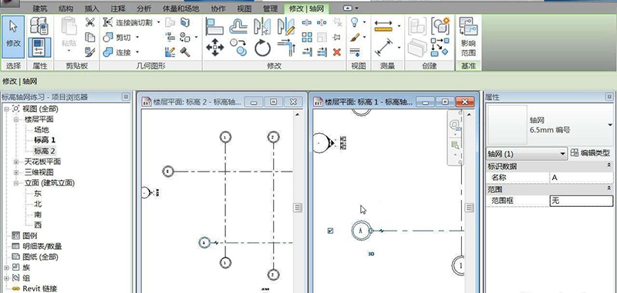This screenshot has width=617, height=293.
Task: Collapse the 立面 (建筑立面) tree node
Action: point(16,183)
